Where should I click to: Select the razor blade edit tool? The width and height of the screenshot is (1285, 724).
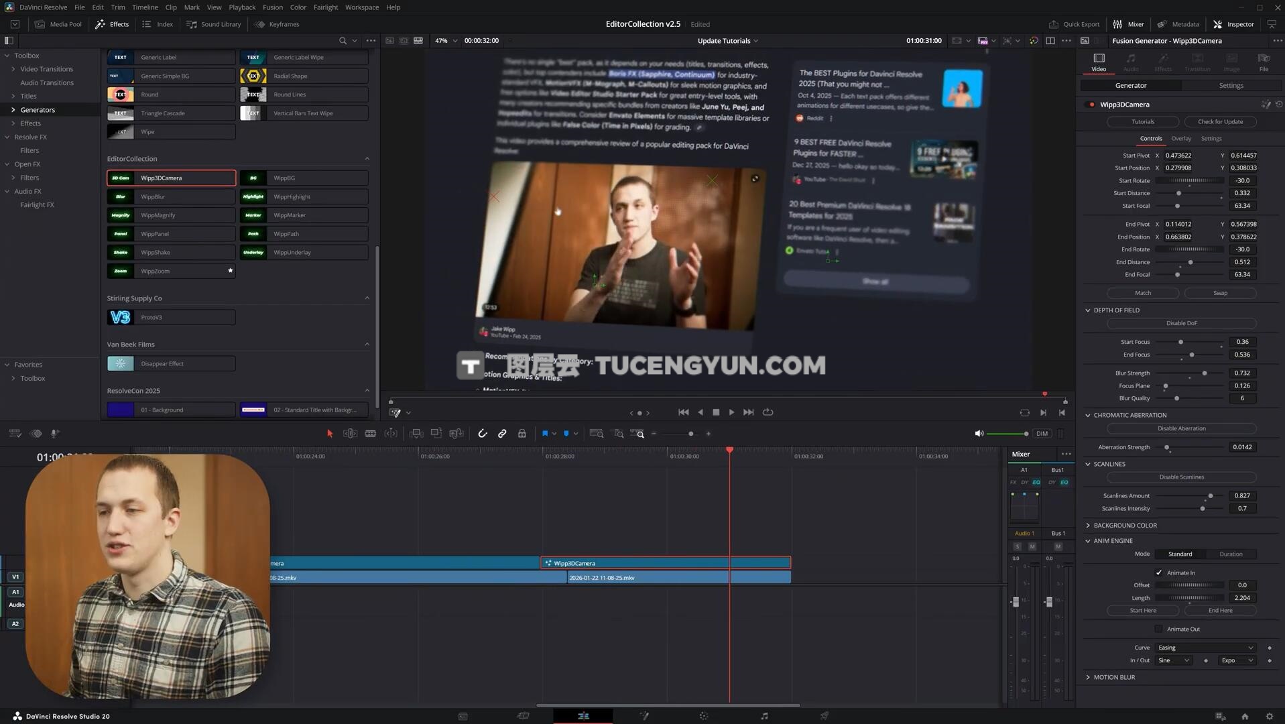370,434
